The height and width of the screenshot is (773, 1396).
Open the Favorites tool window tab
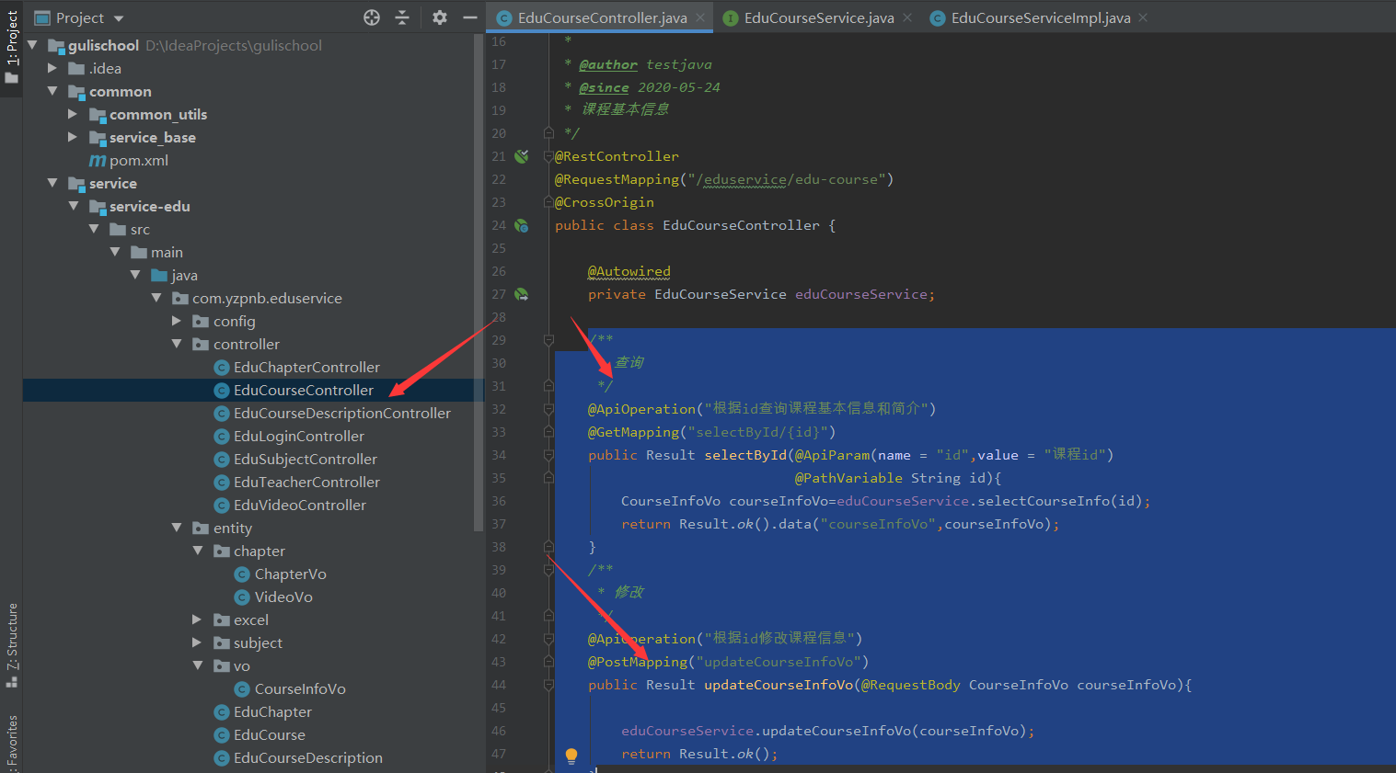[11, 743]
